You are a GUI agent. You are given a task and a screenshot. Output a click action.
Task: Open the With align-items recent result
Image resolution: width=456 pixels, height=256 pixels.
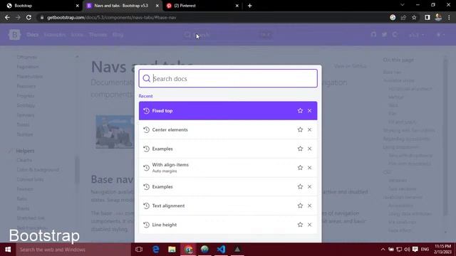coord(228,168)
